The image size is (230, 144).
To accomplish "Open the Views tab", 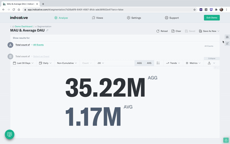I will pos(97,18).
